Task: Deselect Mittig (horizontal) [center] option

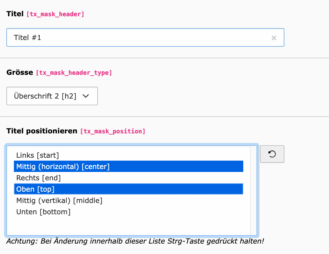Action: coord(63,167)
